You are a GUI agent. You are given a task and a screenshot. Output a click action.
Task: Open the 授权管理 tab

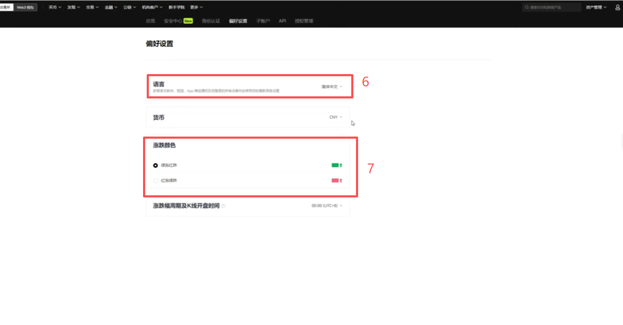click(x=304, y=21)
